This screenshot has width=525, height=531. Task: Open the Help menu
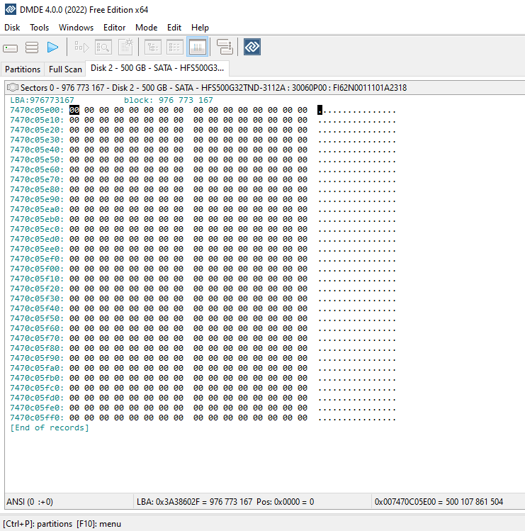[x=200, y=28]
